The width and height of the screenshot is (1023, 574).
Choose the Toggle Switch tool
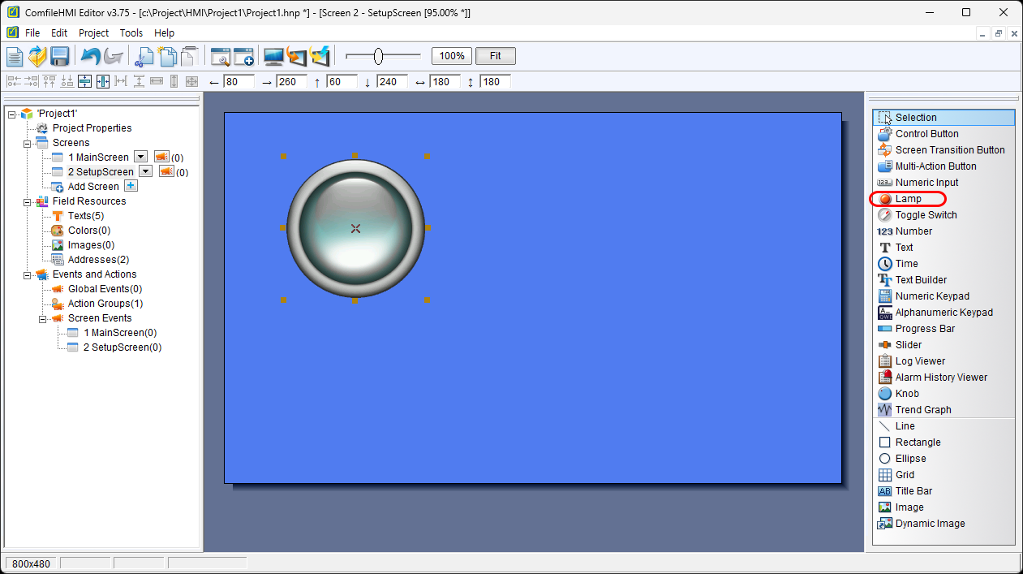tap(926, 215)
